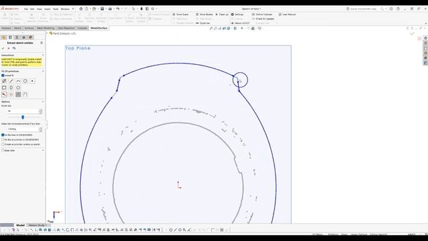Switch to the Sketch ribbon tab
Screen dimensions: 428x241
(x=17, y=28)
